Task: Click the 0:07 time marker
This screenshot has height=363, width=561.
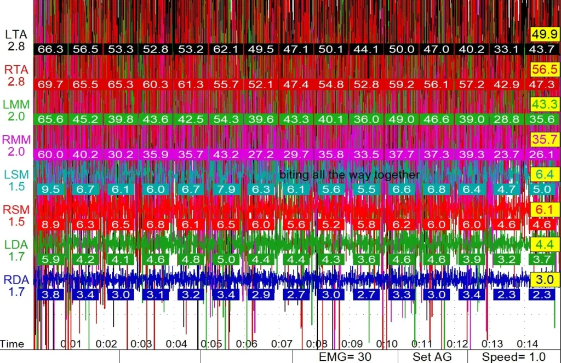Action: pos(282,344)
